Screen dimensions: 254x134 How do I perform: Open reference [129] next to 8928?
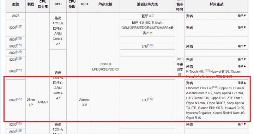pos(19,99)
